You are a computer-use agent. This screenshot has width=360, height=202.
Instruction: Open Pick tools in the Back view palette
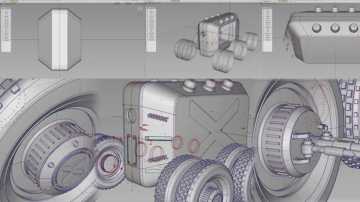click(x=6, y=10)
